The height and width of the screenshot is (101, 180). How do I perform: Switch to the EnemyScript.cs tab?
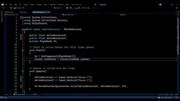pyautogui.click(x=9, y=12)
